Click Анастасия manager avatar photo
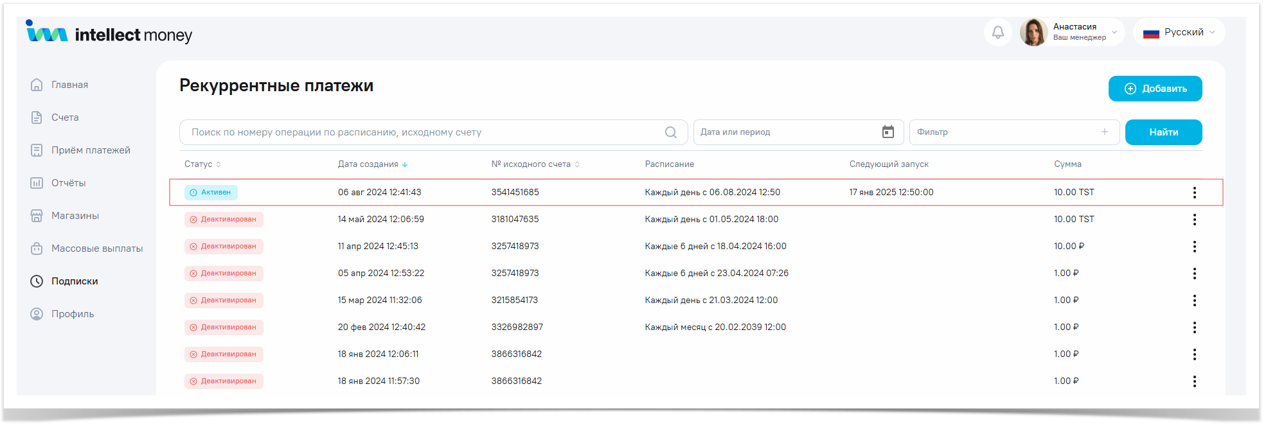This screenshot has height=427, width=1268. (1033, 32)
